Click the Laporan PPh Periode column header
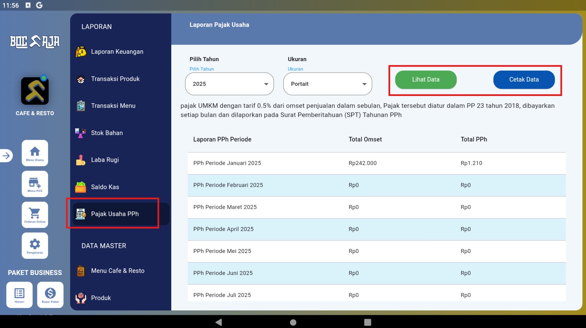This screenshot has height=328, width=586. (x=222, y=139)
